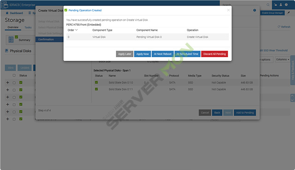Image resolution: width=295 pixels, height=170 pixels.
Task: Click the scroll-up chevron on right edge
Action: (292, 96)
